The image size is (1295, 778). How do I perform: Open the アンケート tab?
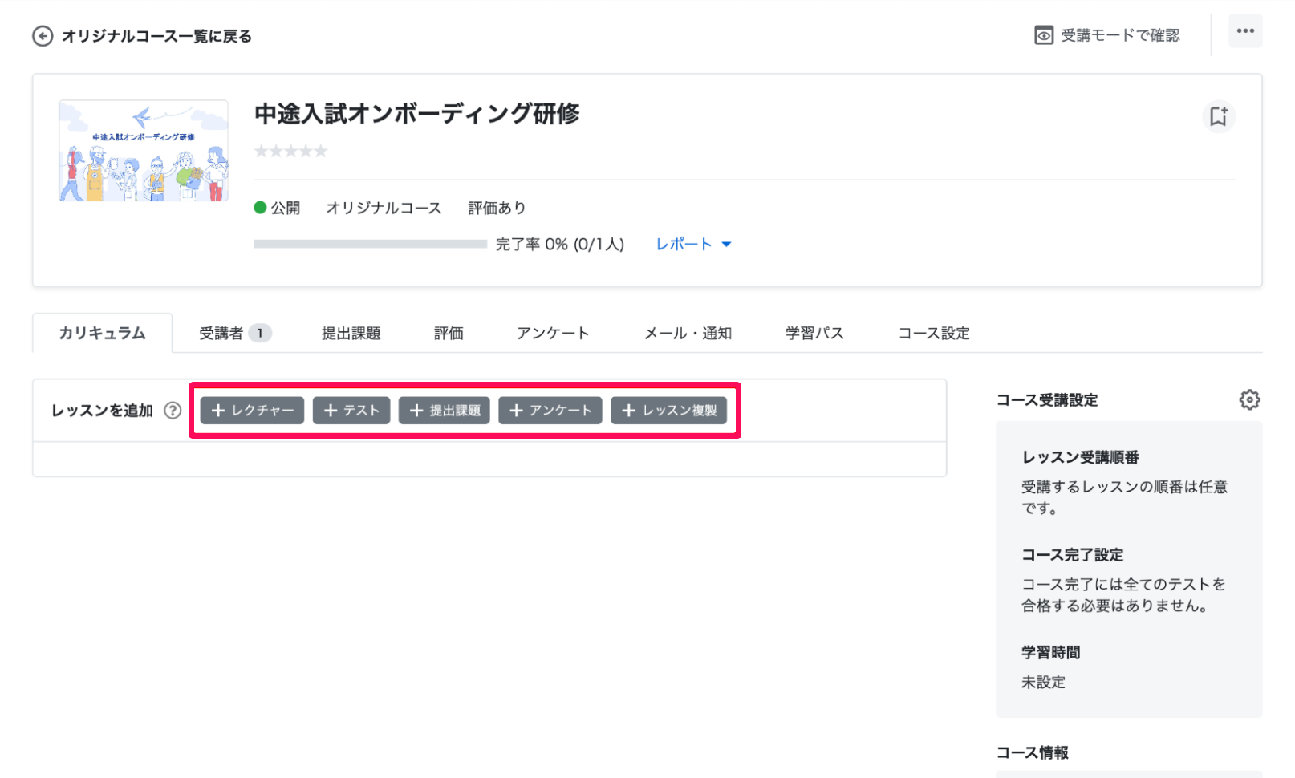coord(553,333)
